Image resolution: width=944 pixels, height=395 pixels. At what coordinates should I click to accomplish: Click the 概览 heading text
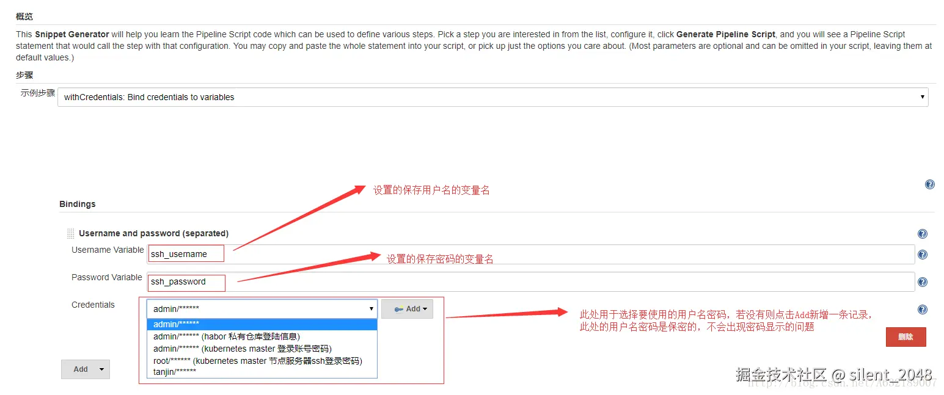coord(24,16)
